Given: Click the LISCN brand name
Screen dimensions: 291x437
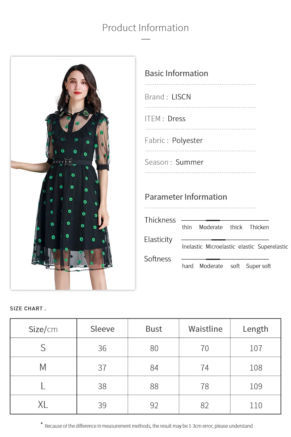Looking at the screenshot, I should click(x=181, y=97).
